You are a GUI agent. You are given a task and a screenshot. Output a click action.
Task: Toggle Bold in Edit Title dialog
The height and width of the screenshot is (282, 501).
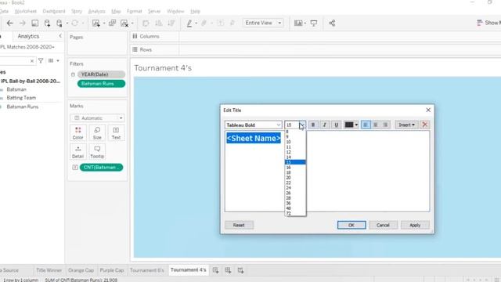pos(313,125)
